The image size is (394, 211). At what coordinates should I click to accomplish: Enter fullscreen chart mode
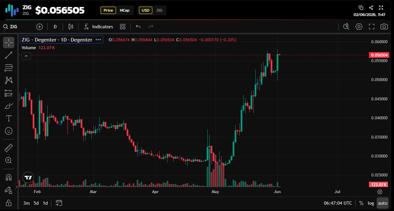371,27
